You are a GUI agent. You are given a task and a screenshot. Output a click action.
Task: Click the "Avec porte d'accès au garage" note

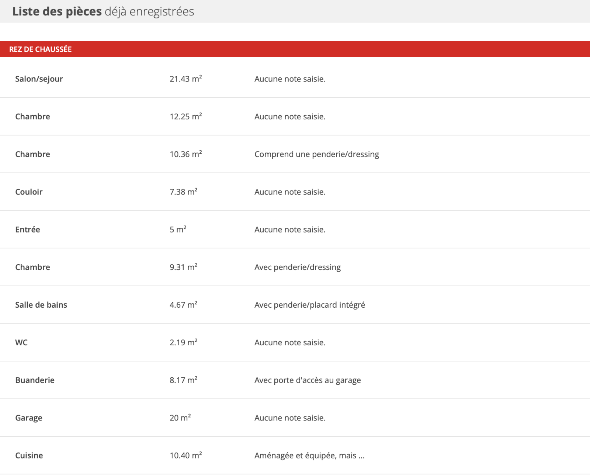pos(308,380)
